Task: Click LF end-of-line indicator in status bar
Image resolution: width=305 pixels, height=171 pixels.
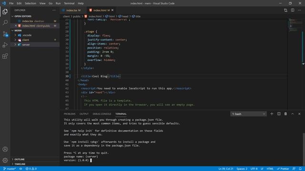Action: 262,169
